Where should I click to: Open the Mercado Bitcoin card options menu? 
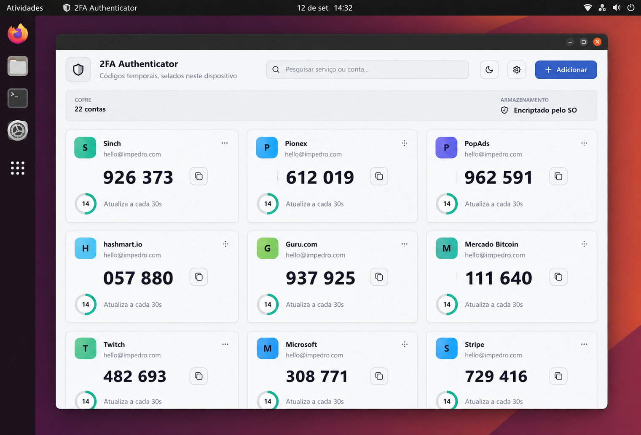point(584,244)
